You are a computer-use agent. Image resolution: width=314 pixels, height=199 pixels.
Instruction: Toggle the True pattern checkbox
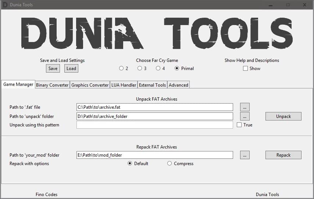pyautogui.click(x=239, y=125)
